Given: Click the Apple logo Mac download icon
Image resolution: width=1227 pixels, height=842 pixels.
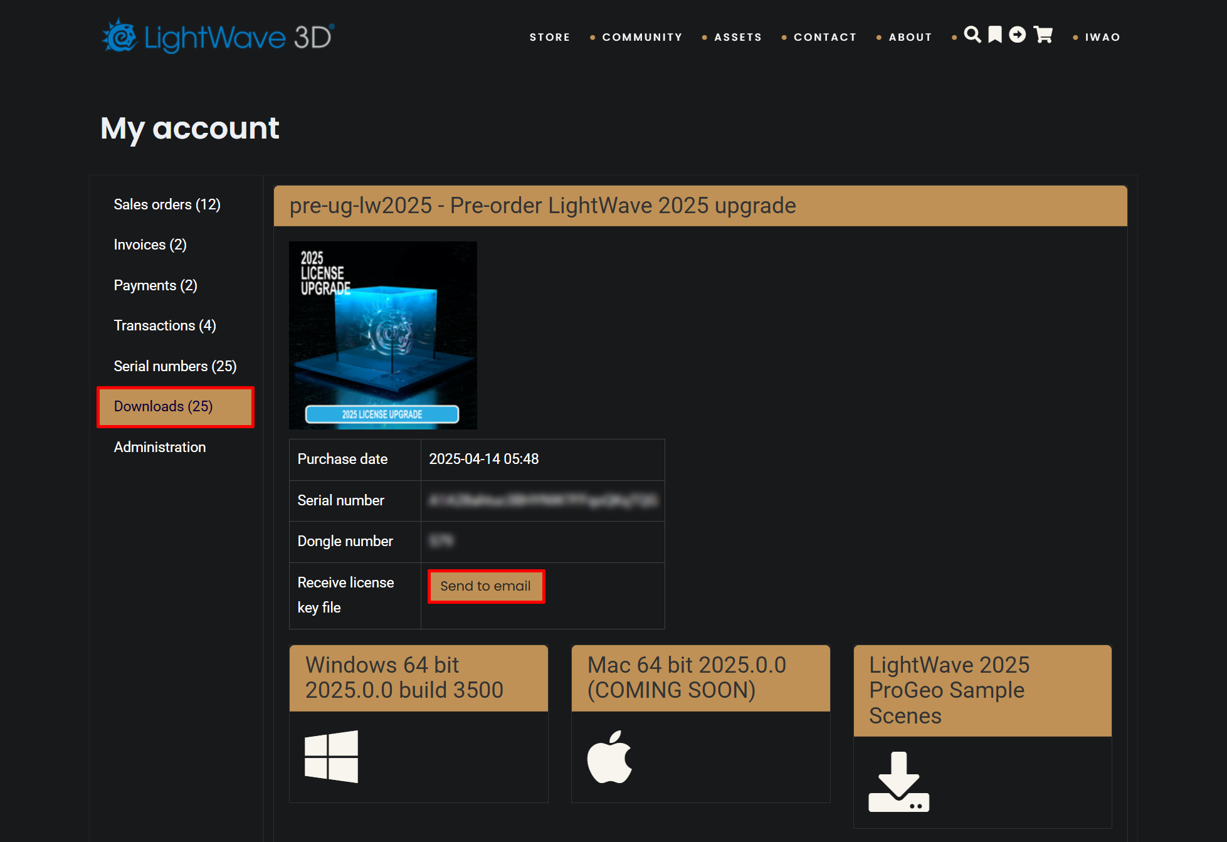Looking at the screenshot, I should 609,757.
